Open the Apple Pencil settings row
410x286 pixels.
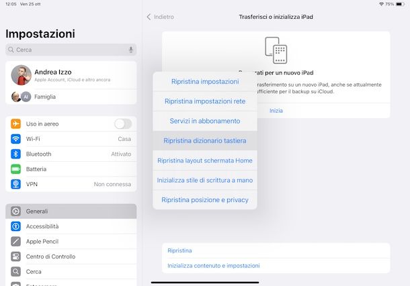coord(71,241)
